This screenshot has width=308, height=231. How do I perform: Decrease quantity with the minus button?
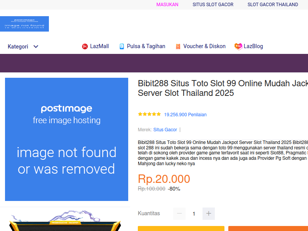pyautogui.click(x=179, y=214)
